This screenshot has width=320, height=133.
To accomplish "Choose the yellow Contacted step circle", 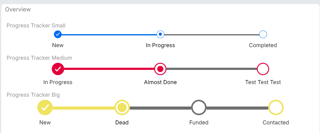I will (276, 107).
